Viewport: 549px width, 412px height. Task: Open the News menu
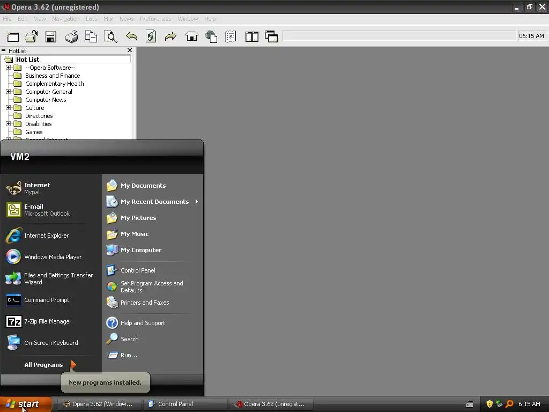(127, 19)
